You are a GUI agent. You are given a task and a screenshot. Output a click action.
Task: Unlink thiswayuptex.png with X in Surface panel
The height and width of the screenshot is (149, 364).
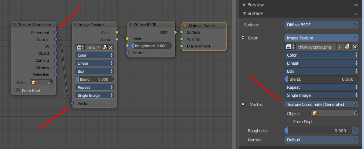click(355, 47)
